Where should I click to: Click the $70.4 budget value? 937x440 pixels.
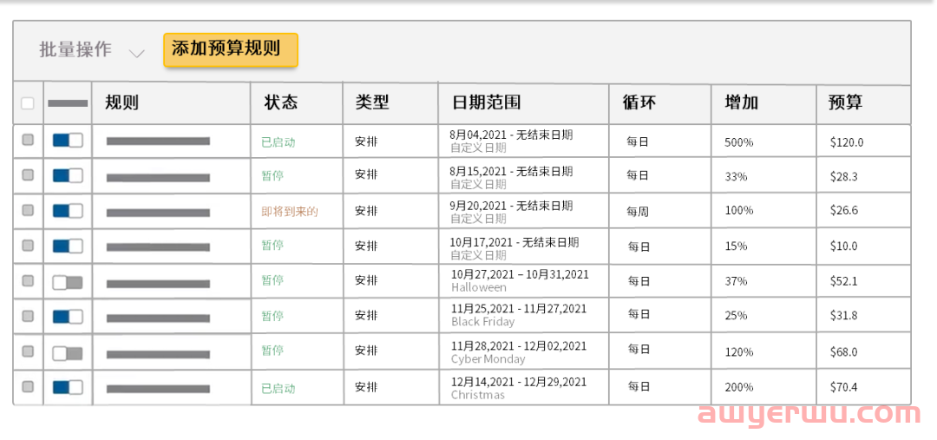844,387
